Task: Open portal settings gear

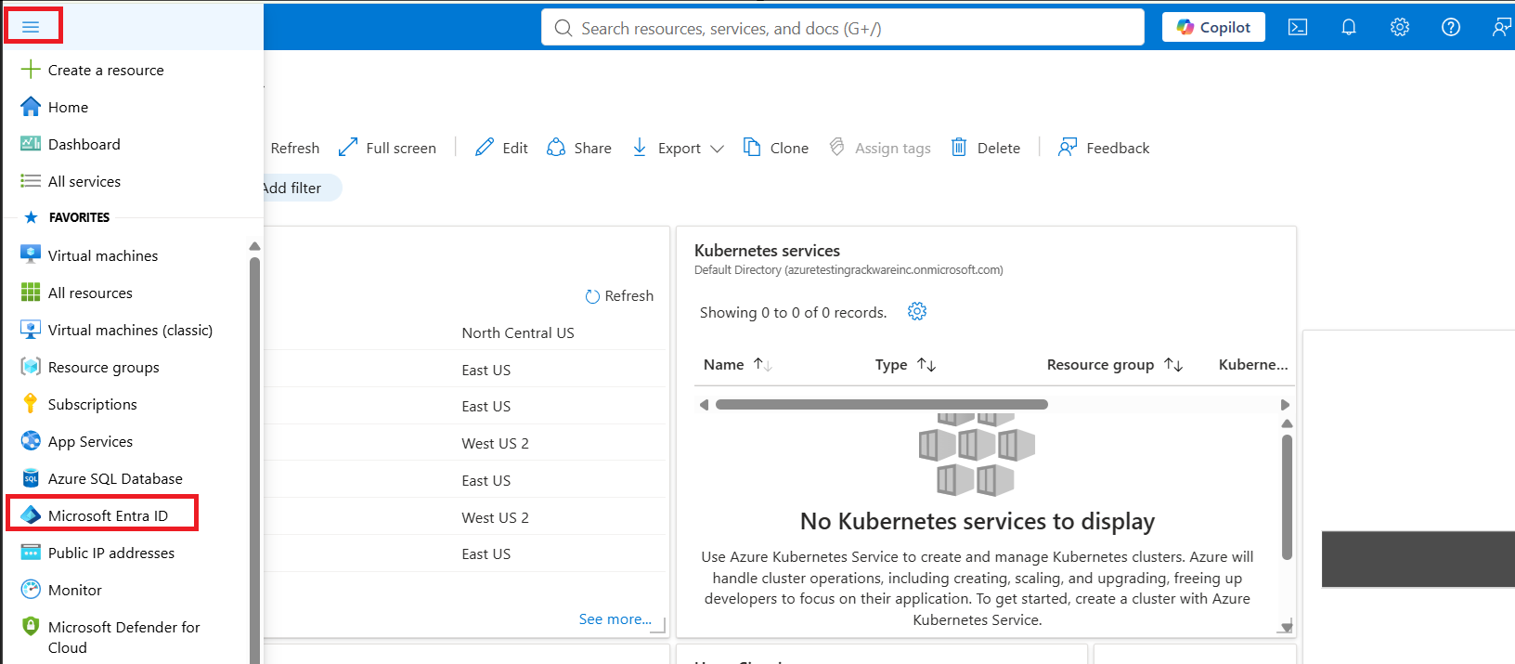Action: (x=1400, y=27)
